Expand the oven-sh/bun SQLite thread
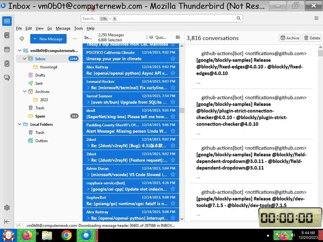This screenshot has width=323, height=242. [x=88, y=102]
